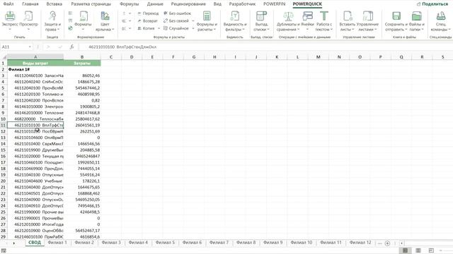Switch to Page Layout view in status bar
Viewport: 453px width, 254px height.
point(418,250)
